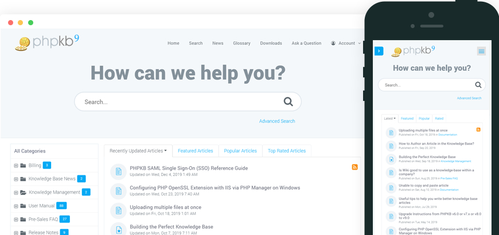Expand the Billing category tree node

pos(16,166)
